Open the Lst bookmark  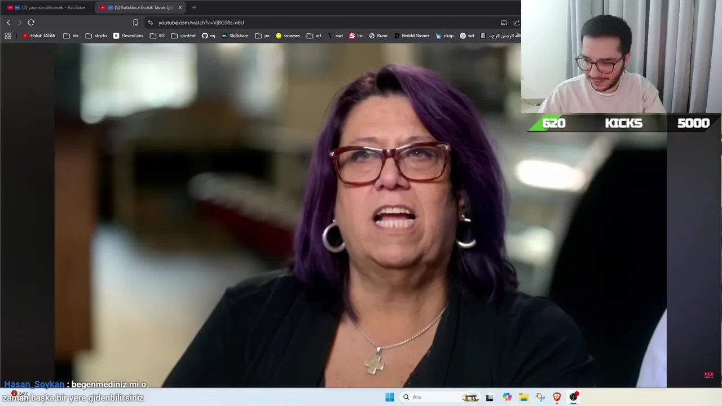(356, 36)
